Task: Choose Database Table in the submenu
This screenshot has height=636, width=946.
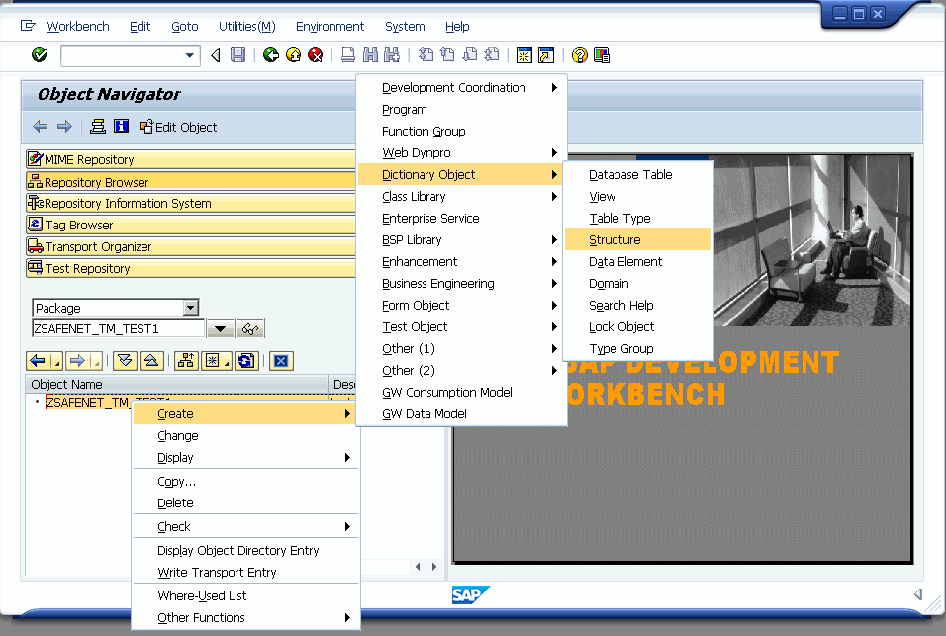Action: pos(638,175)
